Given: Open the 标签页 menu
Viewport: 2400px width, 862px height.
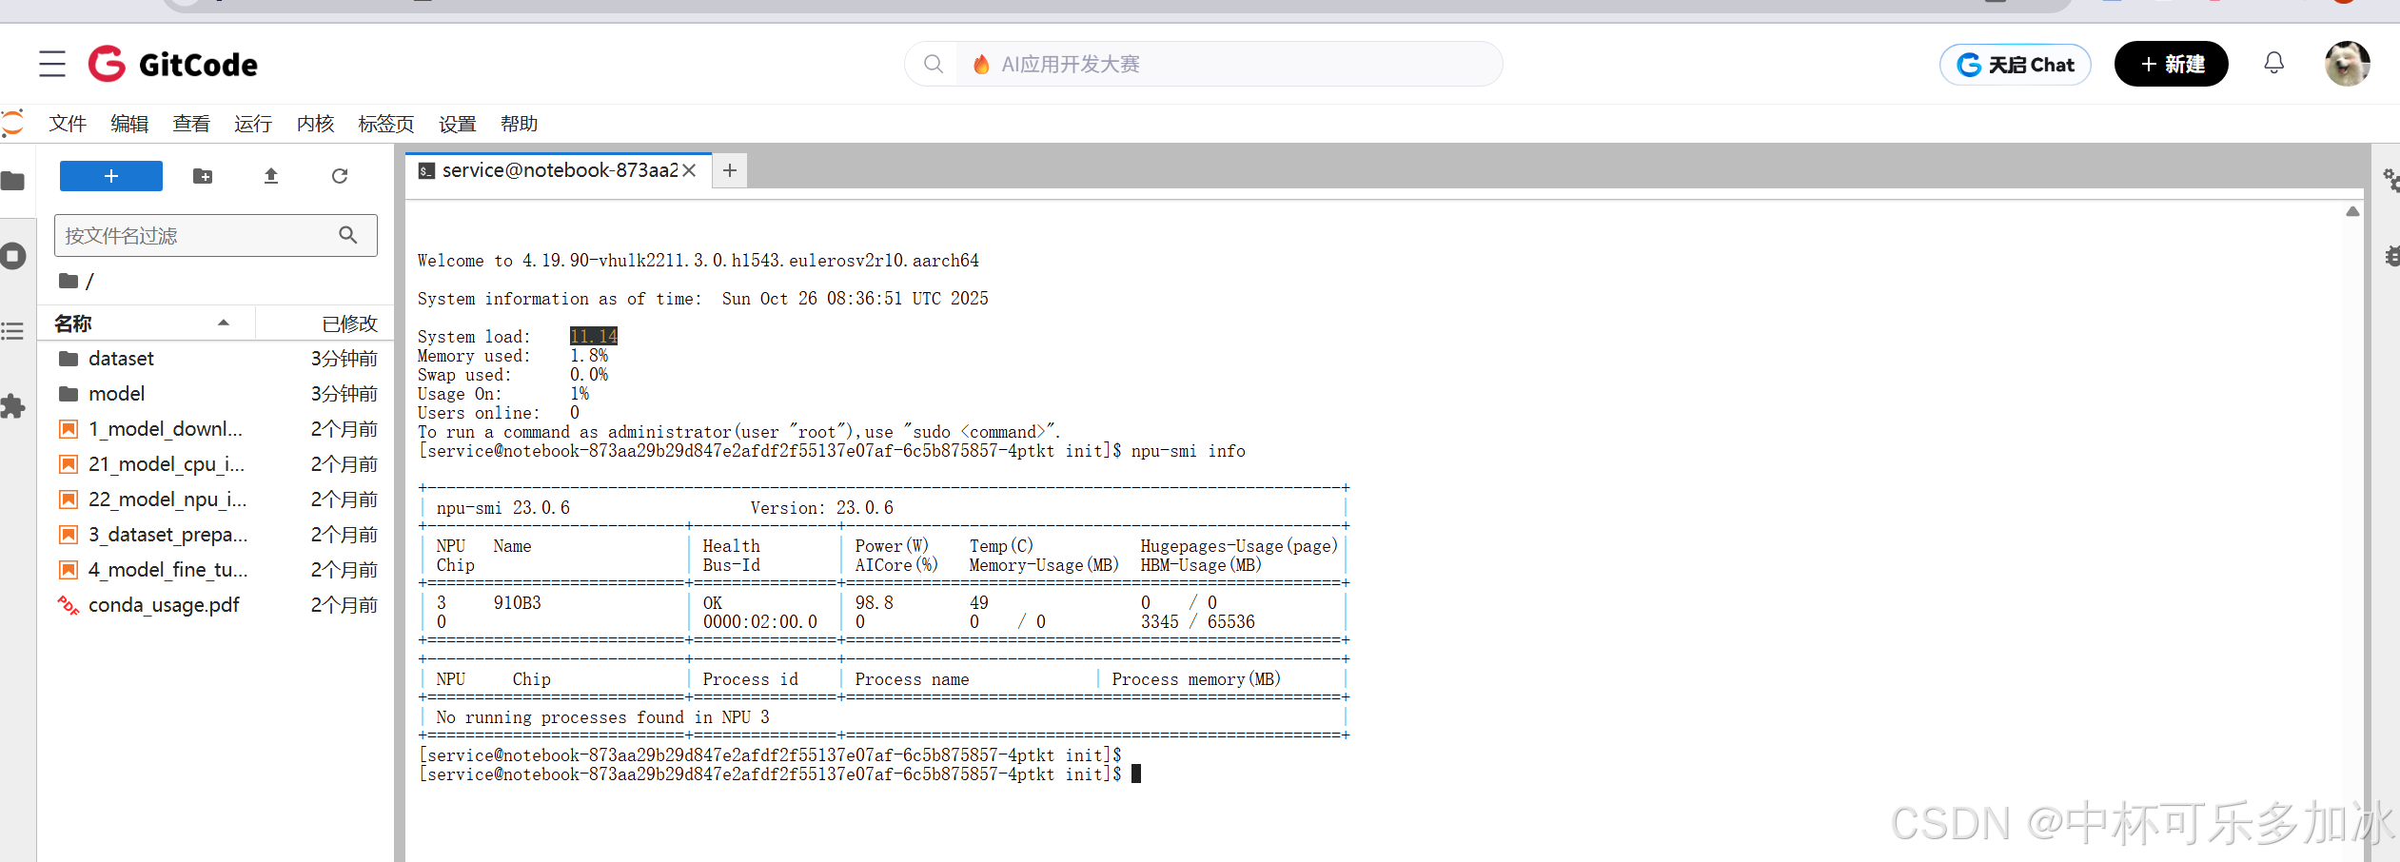Looking at the screenshot, I should (x=386, y=124).
